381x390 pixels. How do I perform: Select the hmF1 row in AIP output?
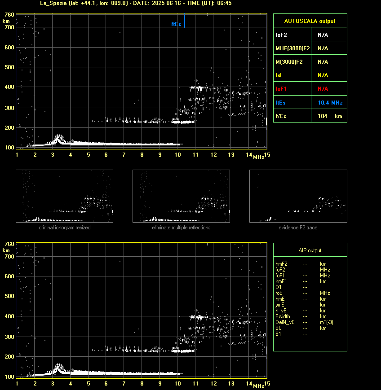(303, 281)
